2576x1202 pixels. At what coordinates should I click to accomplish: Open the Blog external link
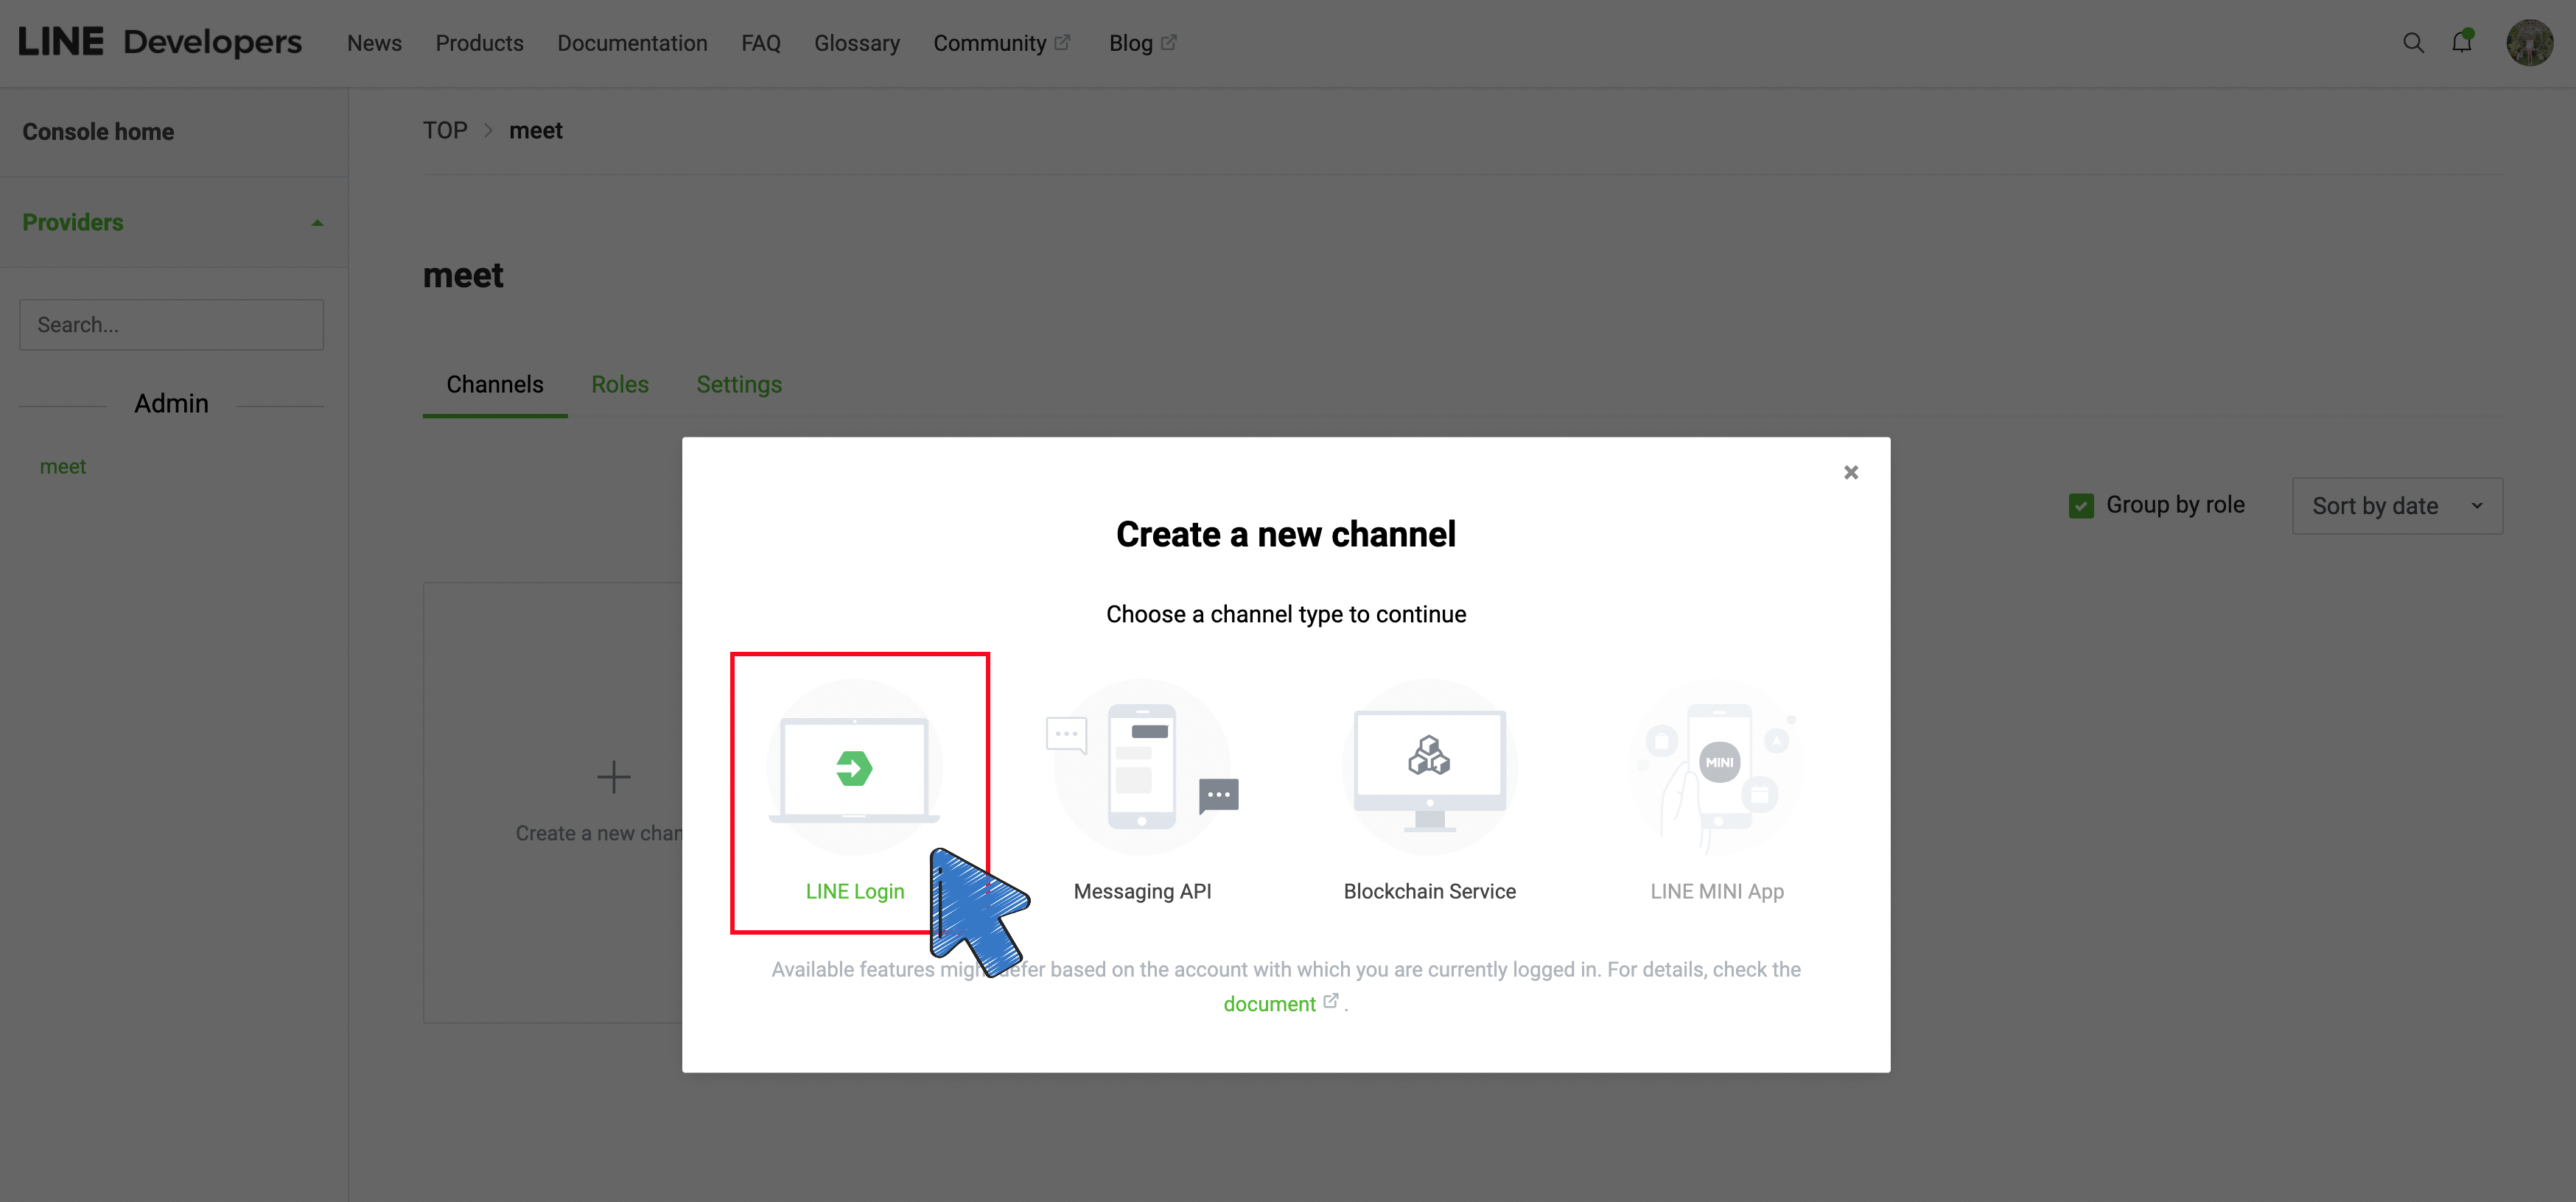(x=1142, y=43)
